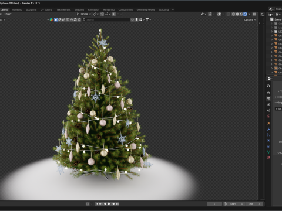Open the display settings dropdown beside bookmark

[142, 19]
